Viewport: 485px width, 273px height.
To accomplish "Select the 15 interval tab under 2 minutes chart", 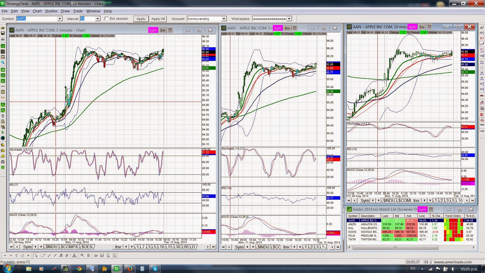I will [x=170, y=247].
